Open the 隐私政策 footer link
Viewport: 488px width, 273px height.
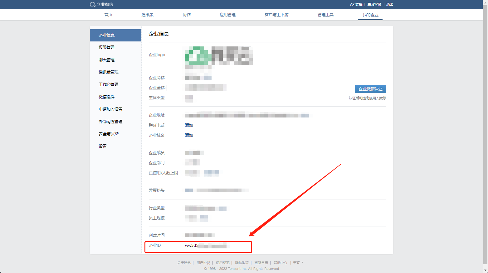242,263
